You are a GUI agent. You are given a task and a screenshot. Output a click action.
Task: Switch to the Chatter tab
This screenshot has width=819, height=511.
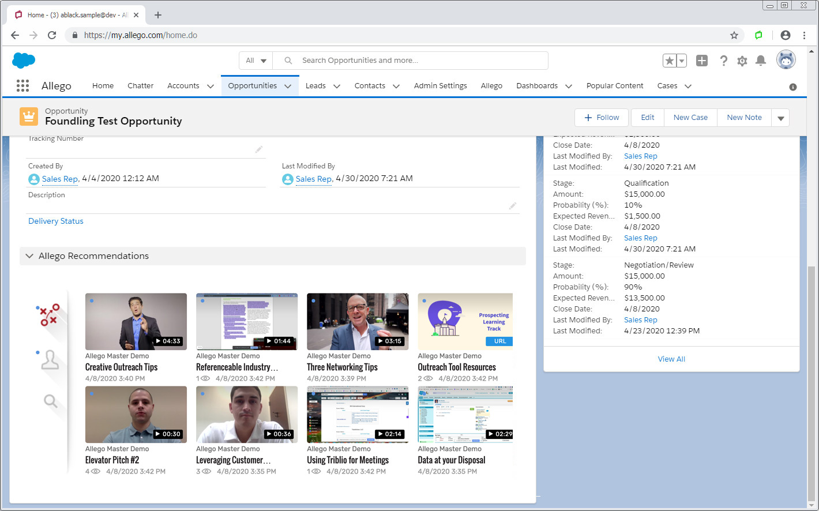pos(140,85)
